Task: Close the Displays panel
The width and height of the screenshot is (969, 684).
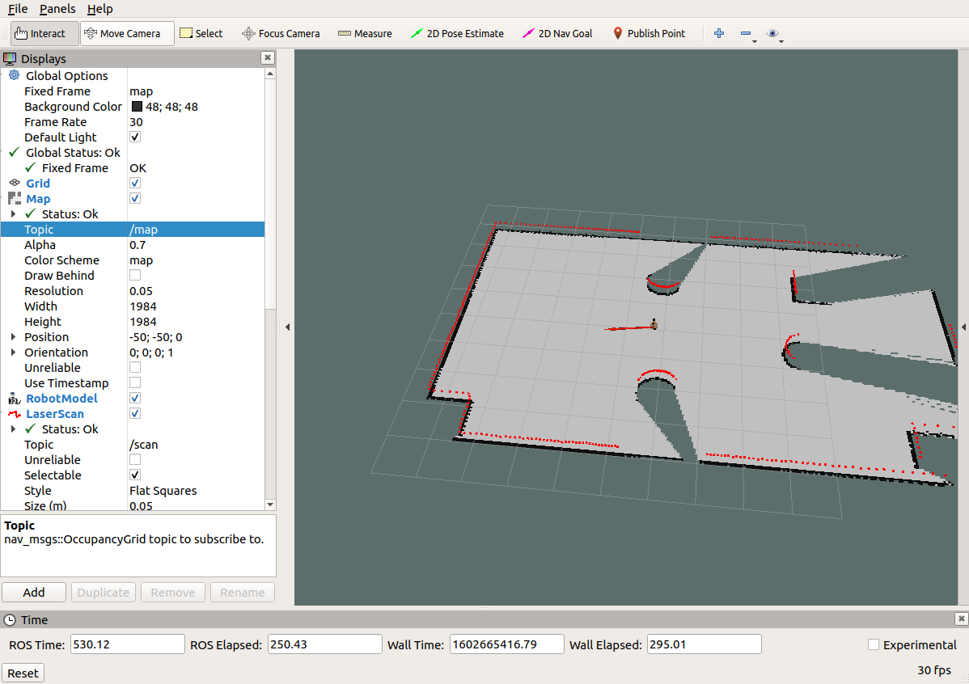Action: [267, 58]
